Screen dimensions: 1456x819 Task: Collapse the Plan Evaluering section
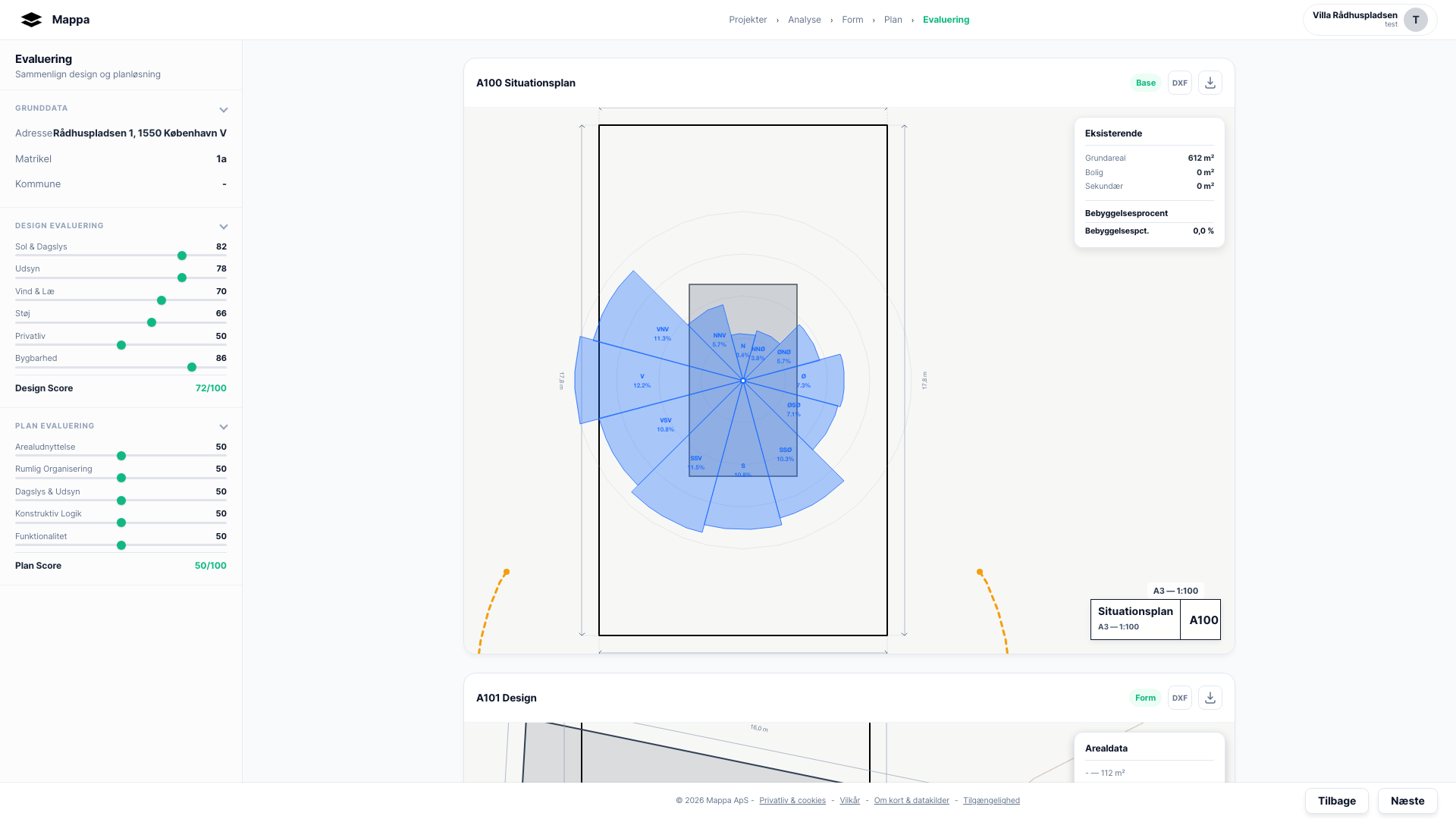(x=224, y=427)
